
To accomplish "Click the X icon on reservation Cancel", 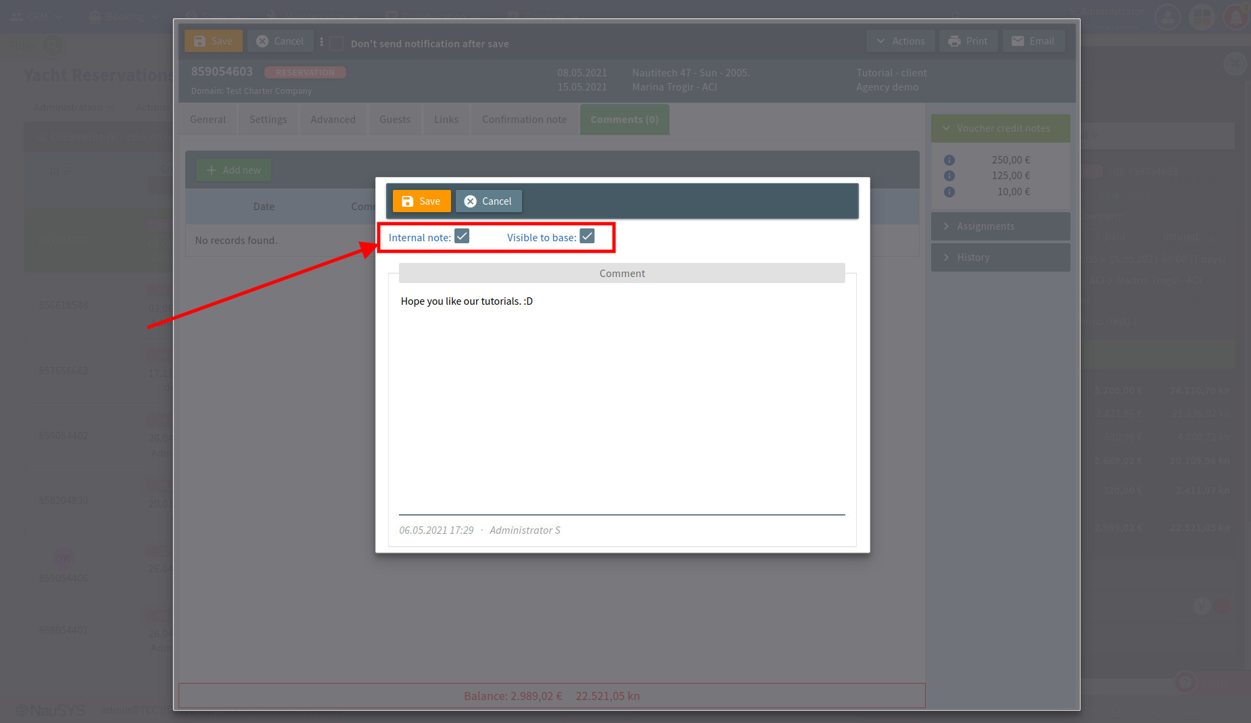I will click(x=262, y=41).
